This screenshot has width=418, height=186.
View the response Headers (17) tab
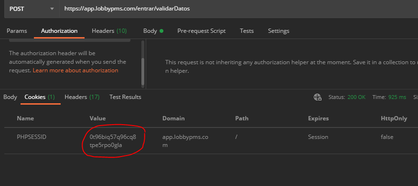click(82, 97)
